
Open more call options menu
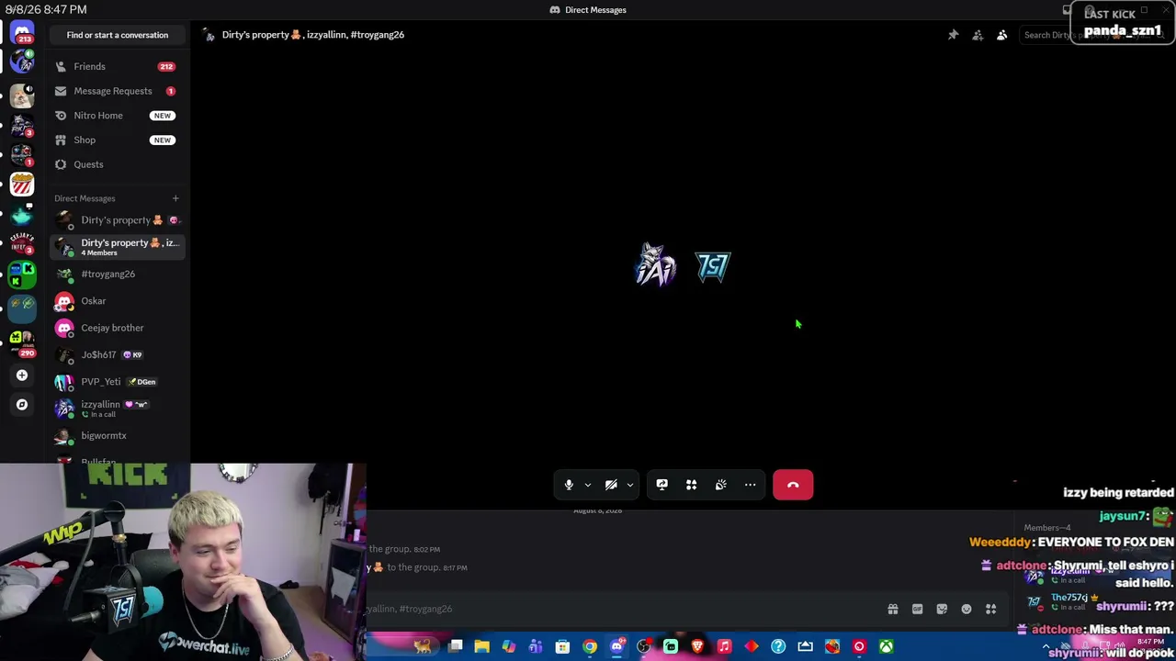[751, 485]
